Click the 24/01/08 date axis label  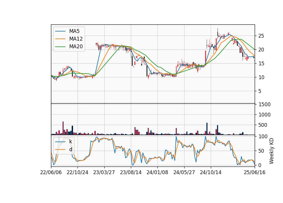pyautogui.click(x=157, y=172)
